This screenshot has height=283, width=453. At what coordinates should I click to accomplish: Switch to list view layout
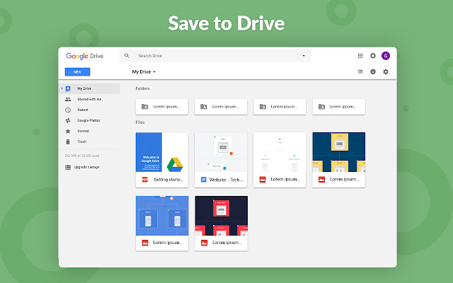pos(360,71)
